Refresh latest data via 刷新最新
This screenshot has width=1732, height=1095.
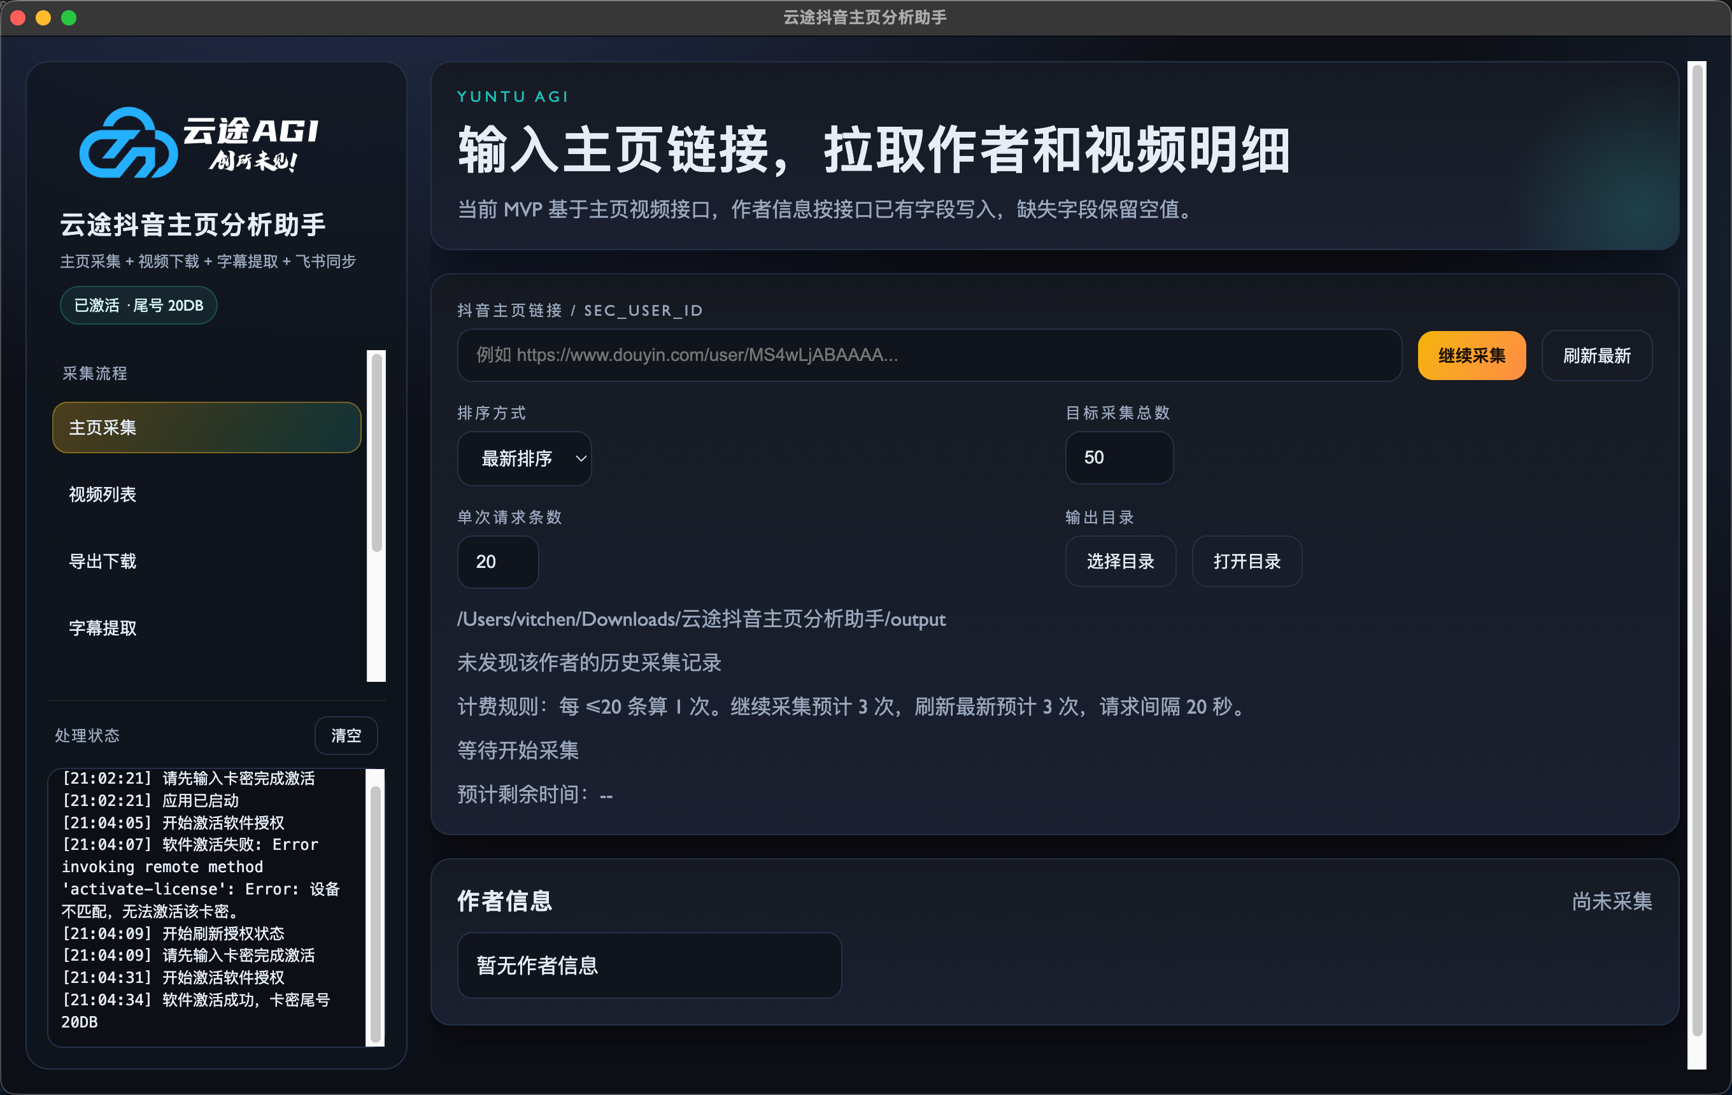pos(1596,355)
